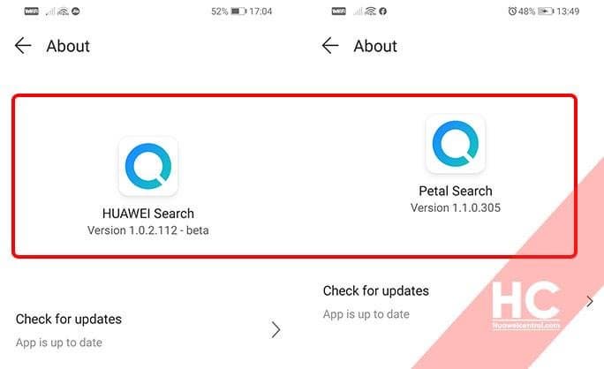The image size is (604, 369).
Task: Click the huaweicentral.com watermark link
Action: [x=526, y=326]
